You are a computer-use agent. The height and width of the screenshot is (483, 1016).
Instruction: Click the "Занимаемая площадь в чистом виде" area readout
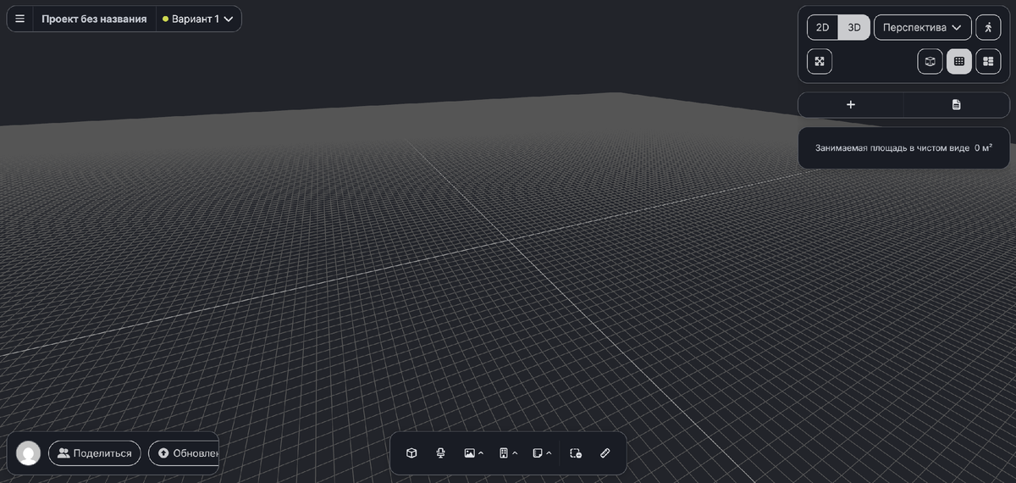(x=903, y=147)
